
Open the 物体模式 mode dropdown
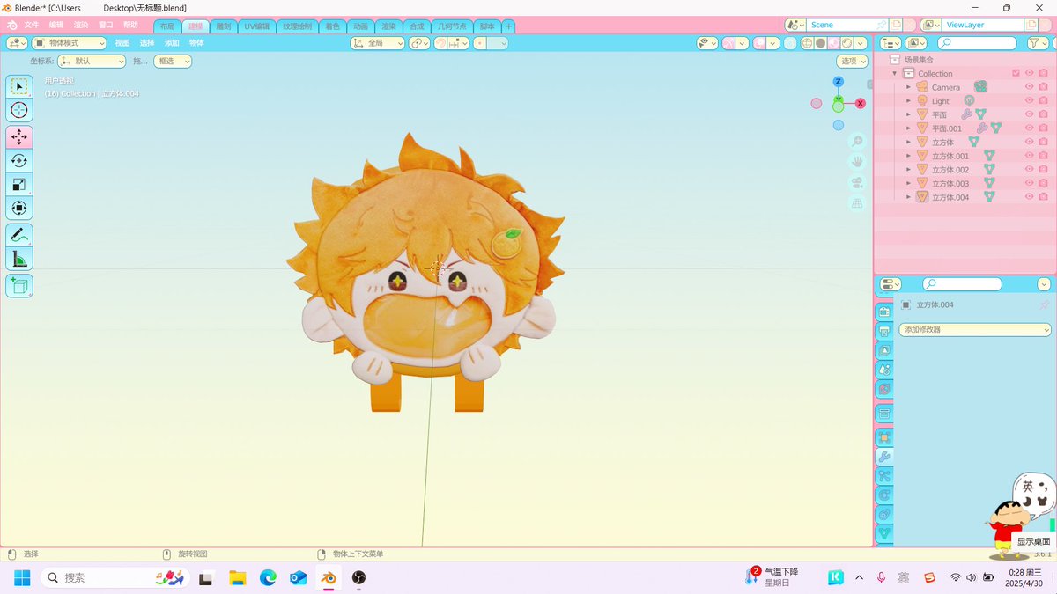coord(70,42)
